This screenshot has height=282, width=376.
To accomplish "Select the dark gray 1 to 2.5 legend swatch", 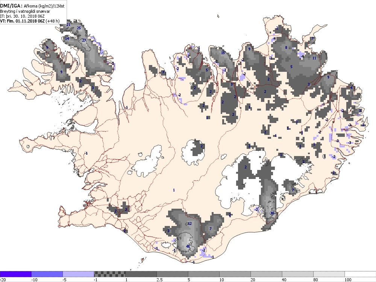I will point(141,274).
